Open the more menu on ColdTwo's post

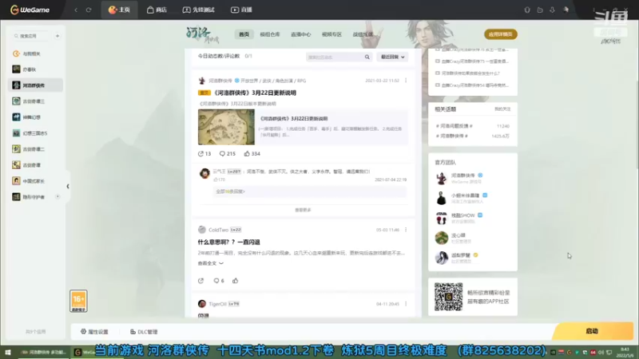(406, 230)
